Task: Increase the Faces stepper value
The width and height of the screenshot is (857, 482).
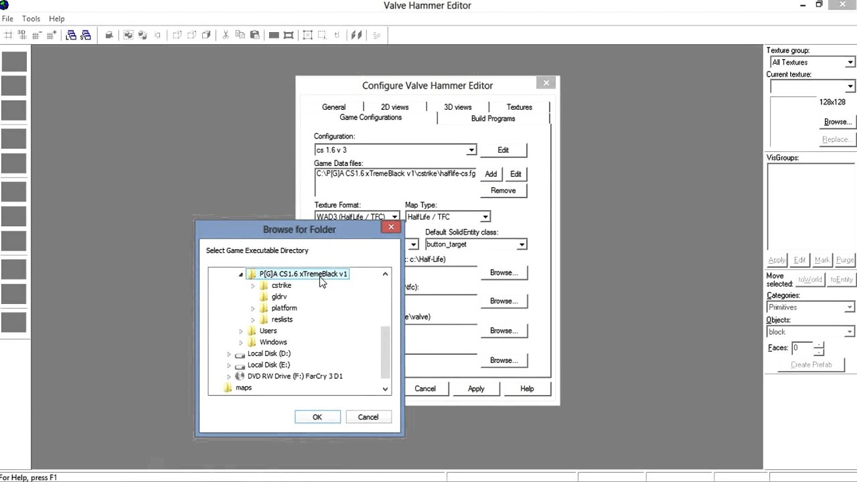Action: coord(819,345)
